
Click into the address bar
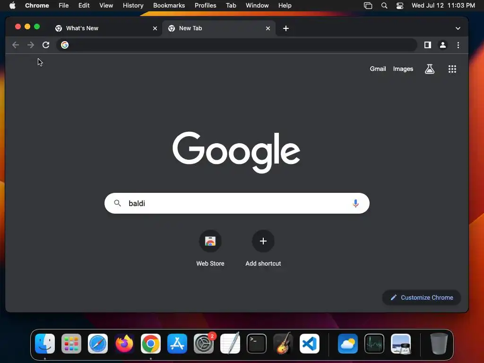point(237,45)
